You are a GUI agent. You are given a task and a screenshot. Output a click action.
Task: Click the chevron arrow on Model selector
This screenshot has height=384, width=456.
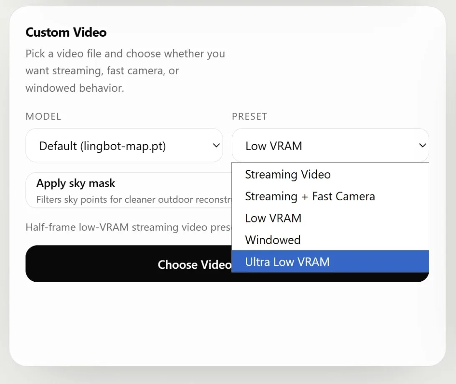click(x=216, y=145)
